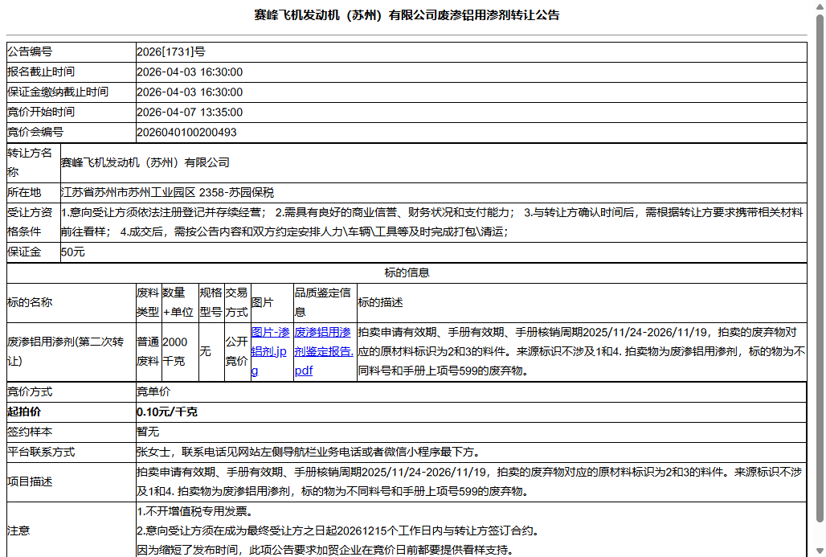Click the 竞价方式 label

[x=30, y=391]
